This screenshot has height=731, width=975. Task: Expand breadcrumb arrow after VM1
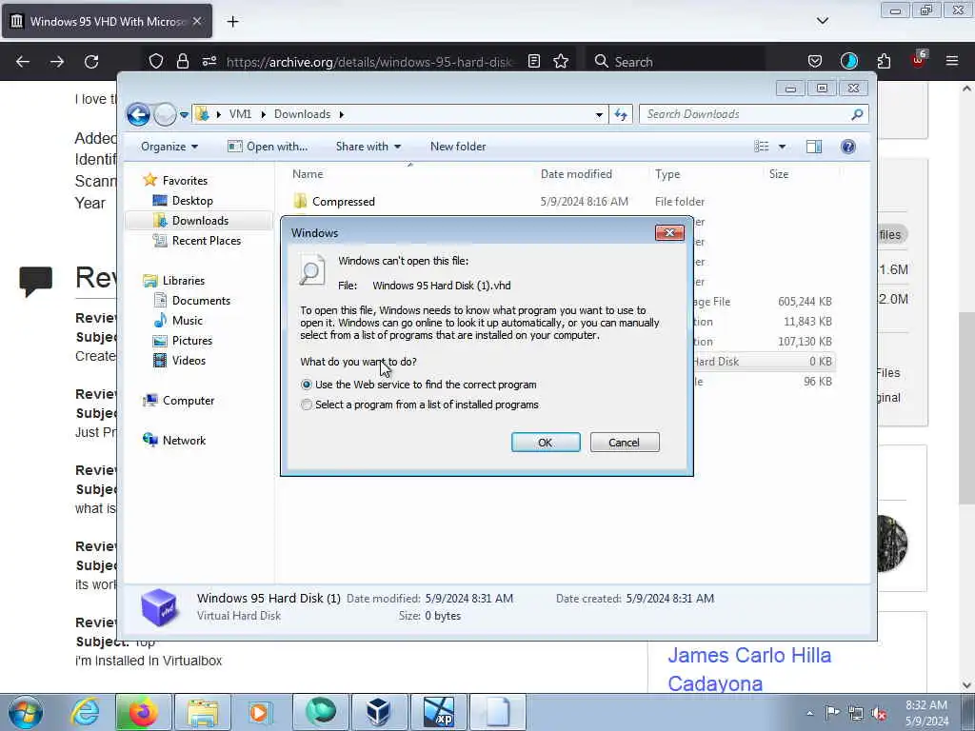click(x=263, y=114)
